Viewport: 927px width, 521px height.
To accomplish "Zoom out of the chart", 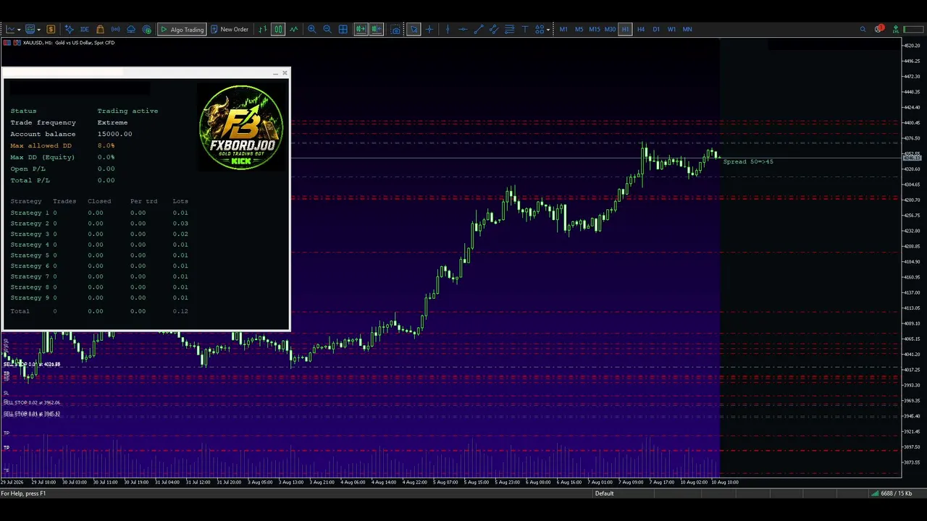I will tap(327, 29).
